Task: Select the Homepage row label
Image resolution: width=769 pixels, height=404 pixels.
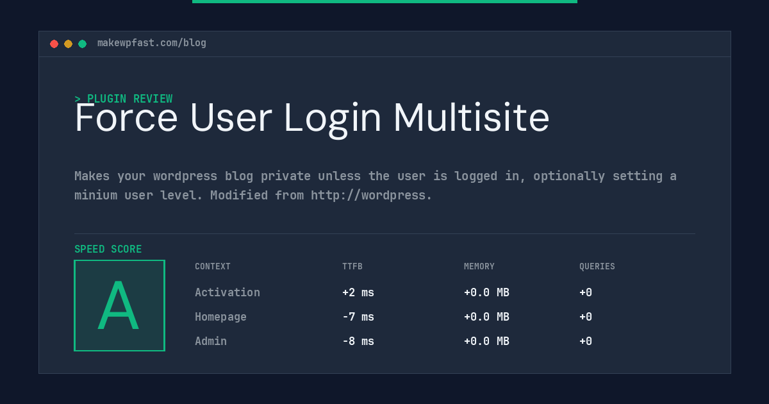Action: [220, 317]
